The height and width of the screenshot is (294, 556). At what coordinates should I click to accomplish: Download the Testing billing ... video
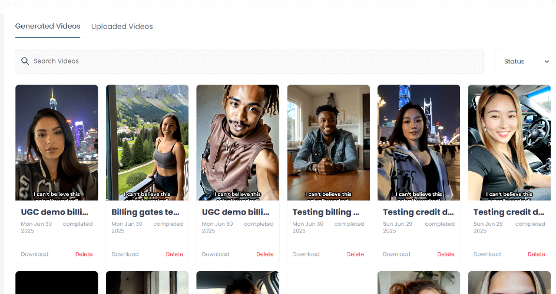(x=306, y=254)
